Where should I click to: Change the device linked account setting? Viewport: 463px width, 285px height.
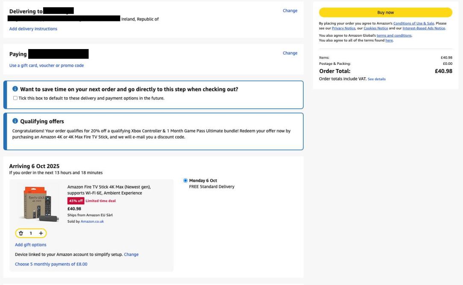click(131, 254)
